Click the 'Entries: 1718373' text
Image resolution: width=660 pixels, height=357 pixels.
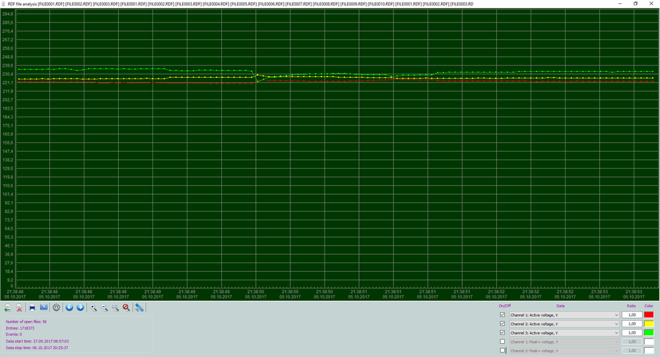click(20, 328)
